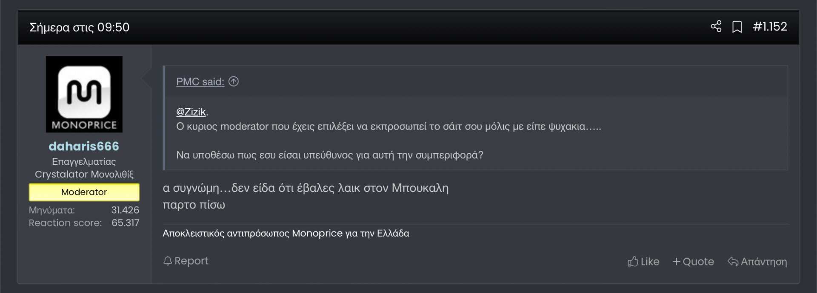Like the post with the thumbs-up icon

(x=643, y=262)
